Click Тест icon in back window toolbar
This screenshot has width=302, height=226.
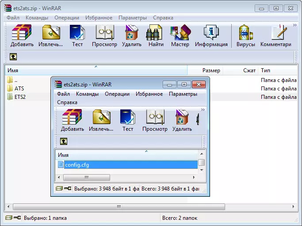pyautogui.click(x=77, y=32)
